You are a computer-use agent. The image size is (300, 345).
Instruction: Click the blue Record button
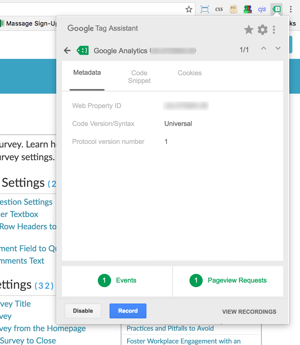pyautogui.click(x=128, y=311)
